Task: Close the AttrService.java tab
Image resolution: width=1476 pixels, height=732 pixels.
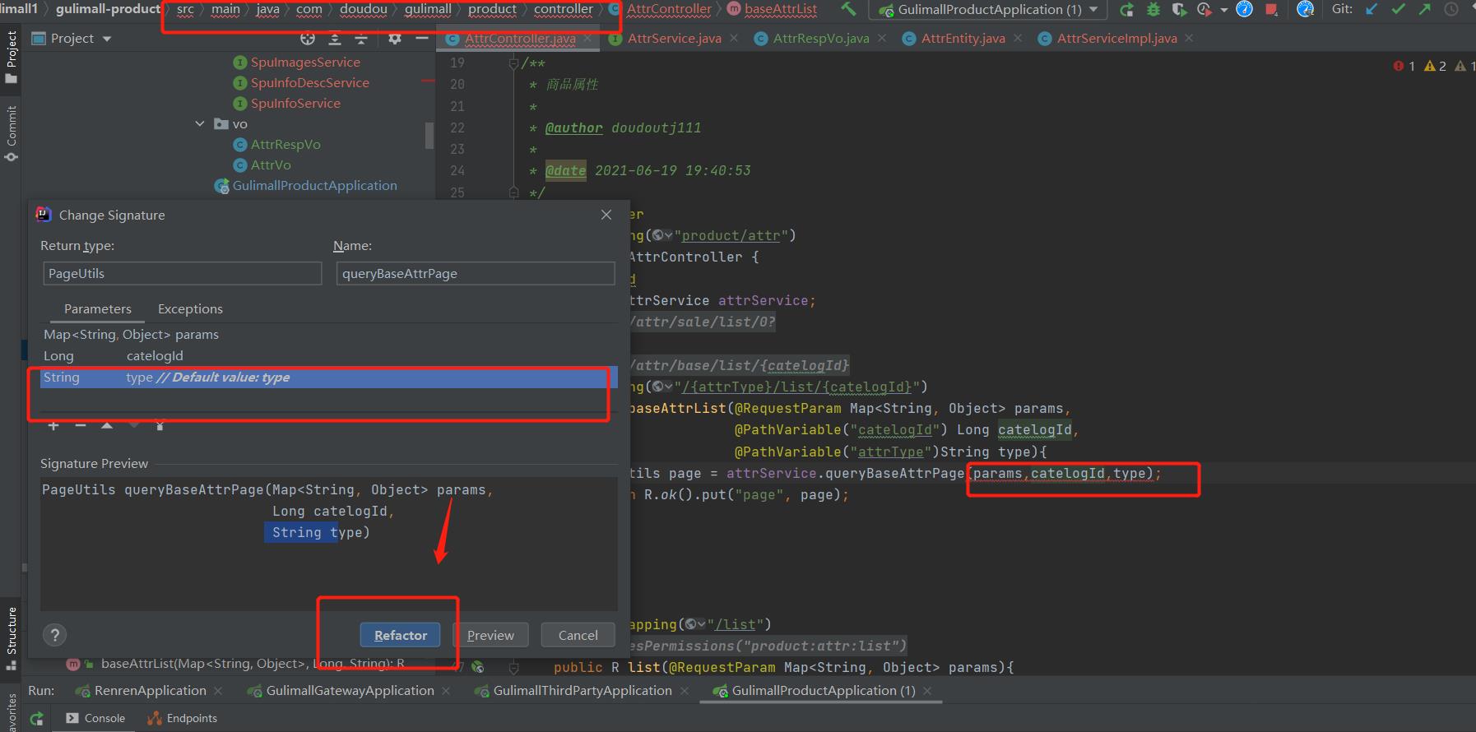Action: [733, 39]
